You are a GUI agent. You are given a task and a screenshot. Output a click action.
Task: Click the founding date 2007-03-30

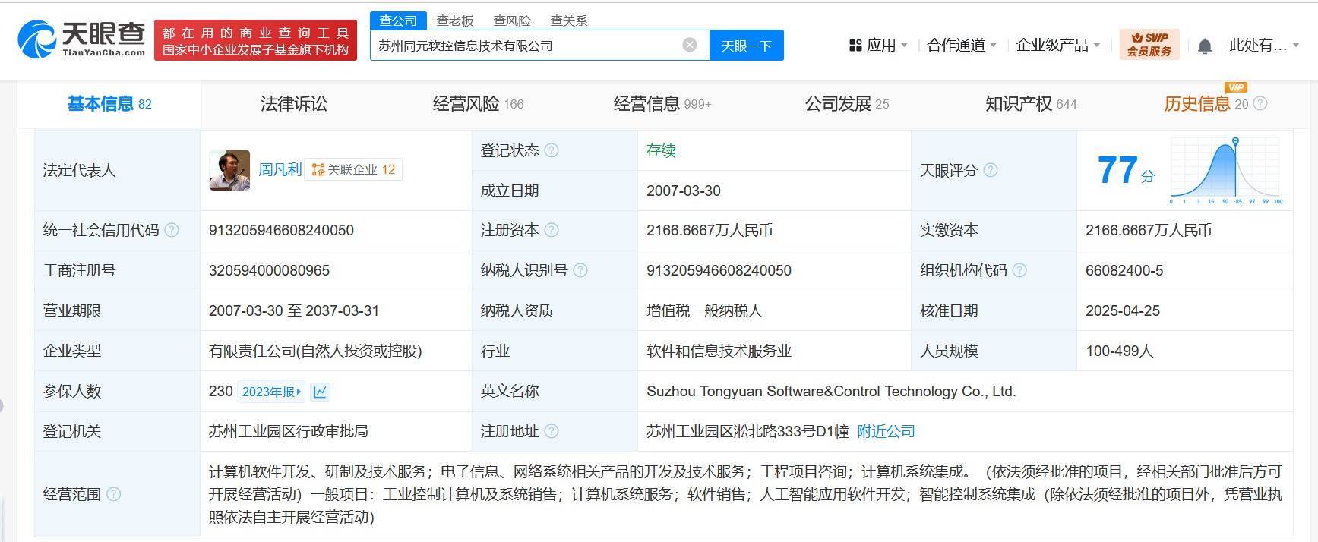(684, 191)
